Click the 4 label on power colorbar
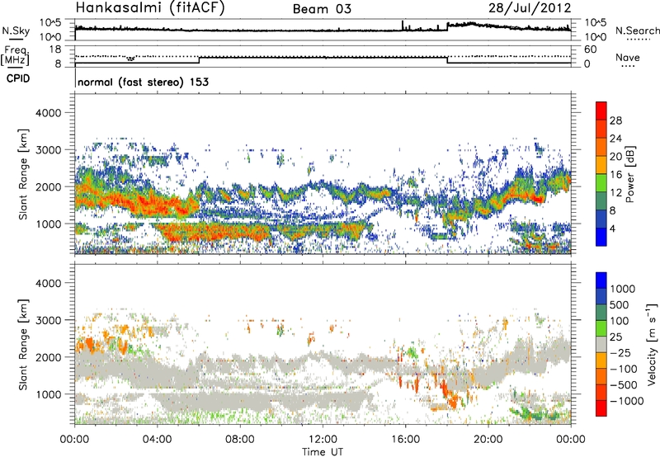660x457 pixels. tap(613, 229)
